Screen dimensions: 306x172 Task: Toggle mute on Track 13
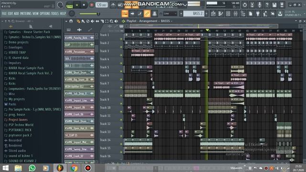[121, 136]
